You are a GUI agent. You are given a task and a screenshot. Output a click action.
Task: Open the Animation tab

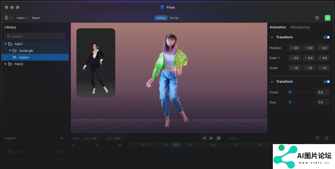click(278, 27)
